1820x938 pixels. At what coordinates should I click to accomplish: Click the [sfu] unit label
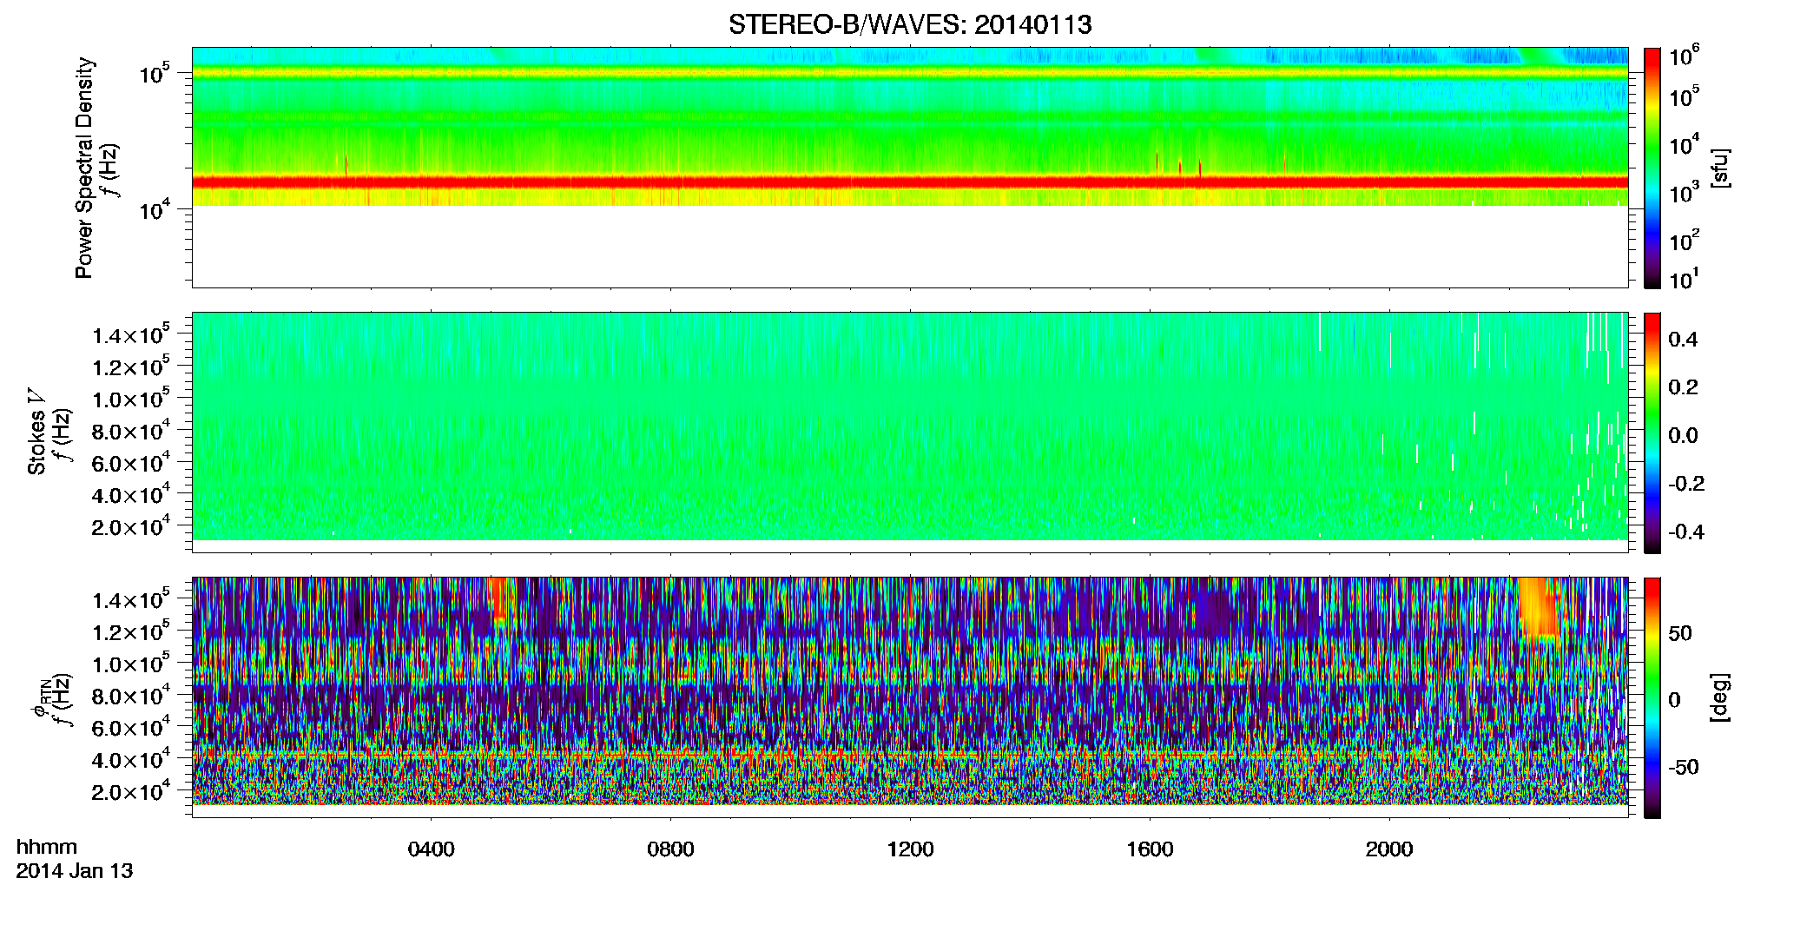pyautogui.click(x=1719, y=168)
